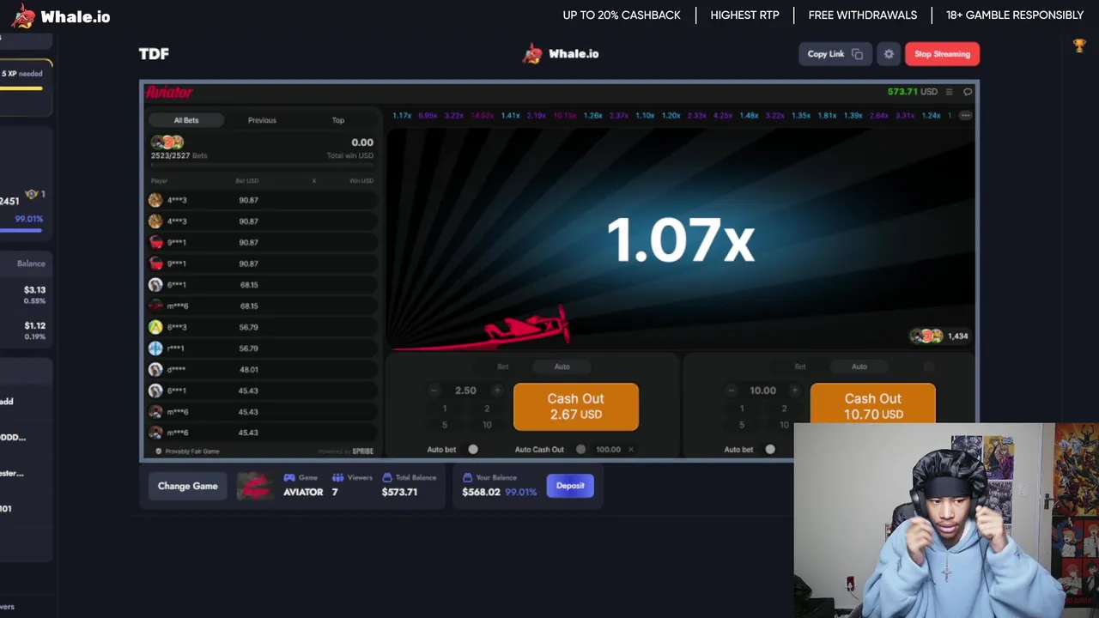
Task: Click the Deposit button
Action: point(570,486)
